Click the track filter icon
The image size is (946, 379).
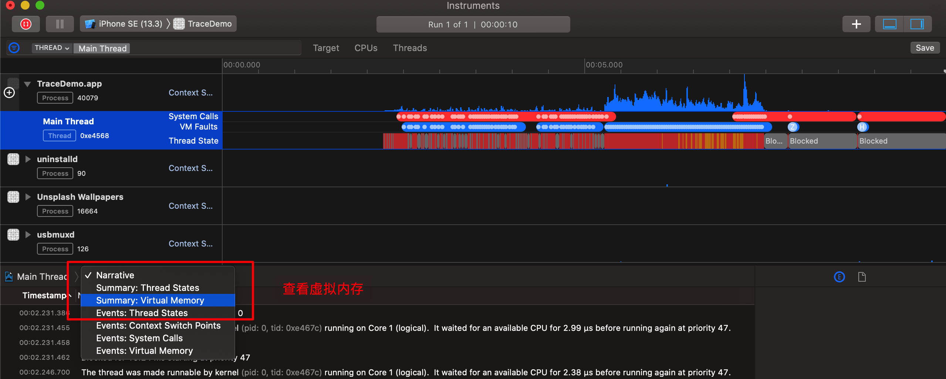(x=14, y=48)
